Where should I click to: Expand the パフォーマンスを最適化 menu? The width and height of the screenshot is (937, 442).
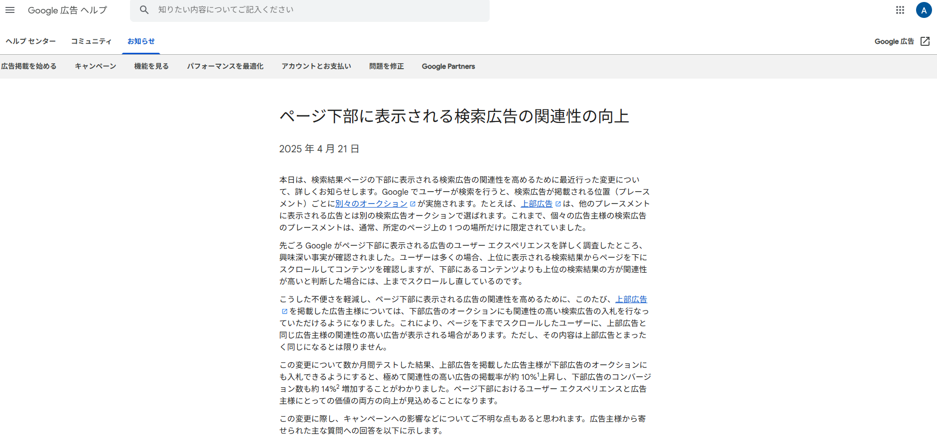pyautogui.click(x=225, y=66)
